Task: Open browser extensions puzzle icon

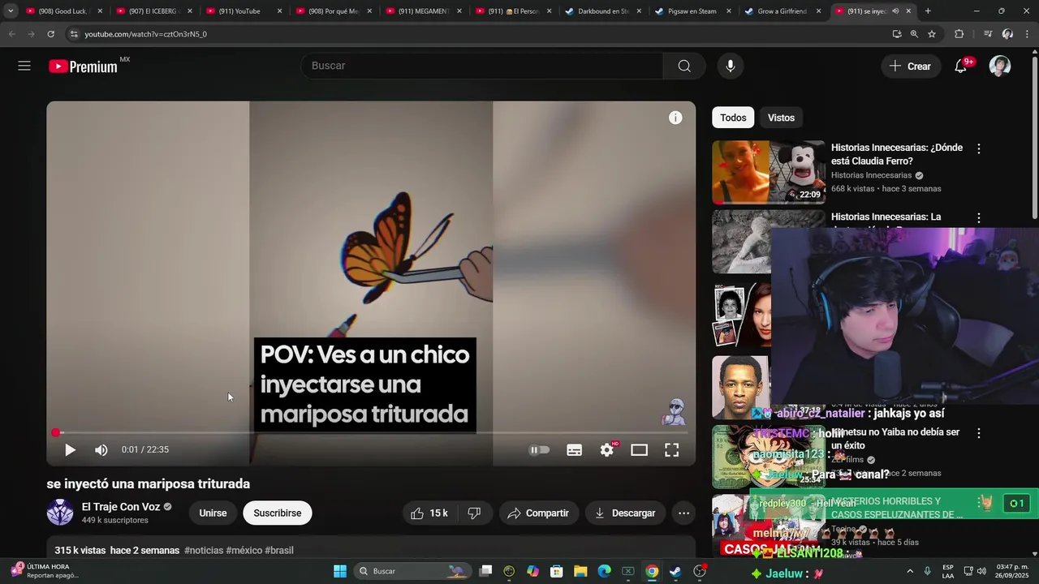Action: pos(959,34)
